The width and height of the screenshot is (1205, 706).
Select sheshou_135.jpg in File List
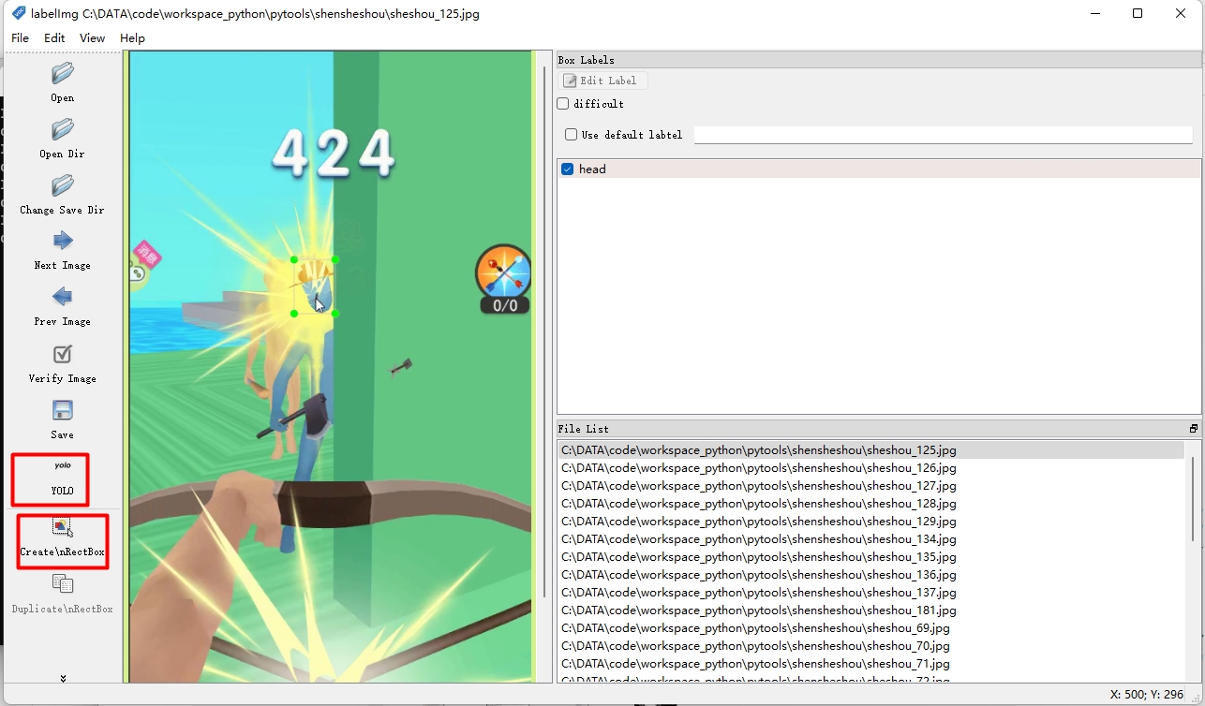871,557
